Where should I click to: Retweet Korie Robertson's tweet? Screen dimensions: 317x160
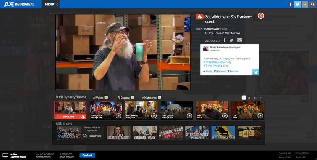coord(220,71)
